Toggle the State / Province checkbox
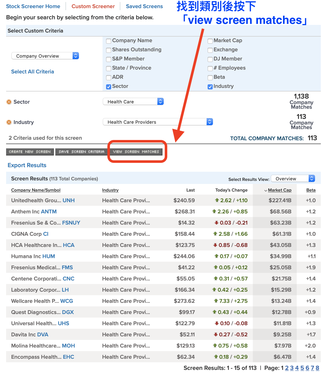332x376 pixels. (109, 68)
